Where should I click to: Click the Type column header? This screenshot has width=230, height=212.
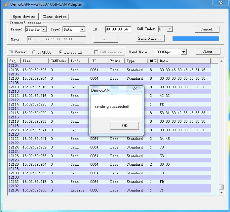(136, 61)
